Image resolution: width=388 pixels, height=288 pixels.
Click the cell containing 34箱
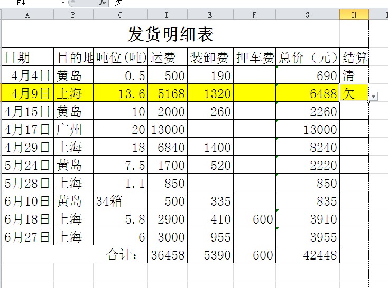coord(121,200)
